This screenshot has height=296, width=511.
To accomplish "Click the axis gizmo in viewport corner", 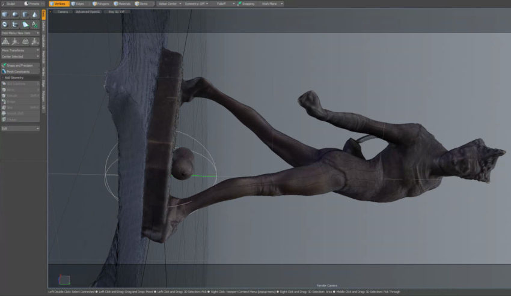I will (64, 280).
